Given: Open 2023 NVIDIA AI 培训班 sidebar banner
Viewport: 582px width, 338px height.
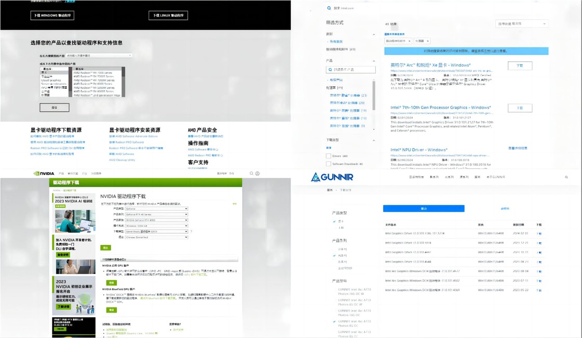Looking at the screenshot, I should point(73,213).
